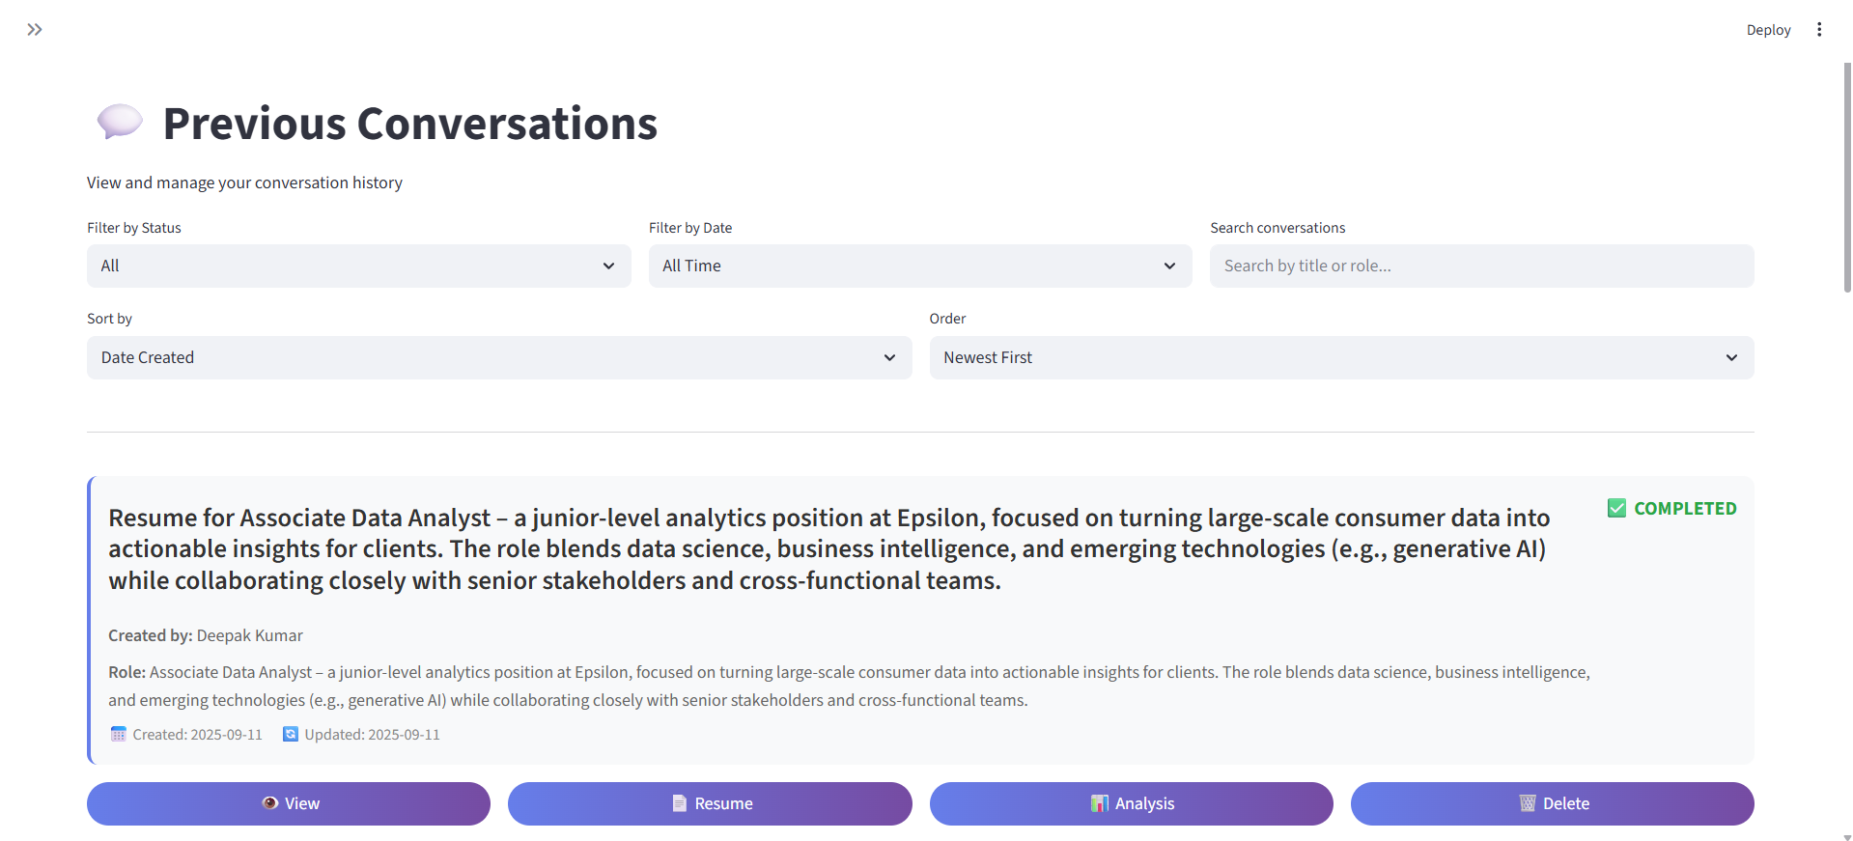1853x841 pixels.
Task: Open the three-dot main menu
Action: (1819, 30)
